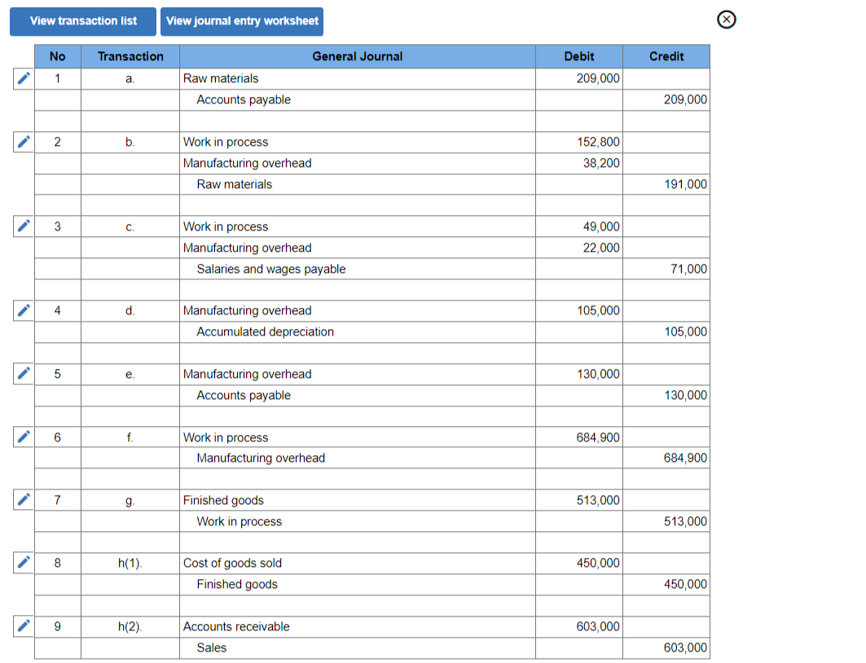866x663 pixels.
Task: Switch to View journal entry worksheet
Action: pyautogui.click(x=242, y=21)
